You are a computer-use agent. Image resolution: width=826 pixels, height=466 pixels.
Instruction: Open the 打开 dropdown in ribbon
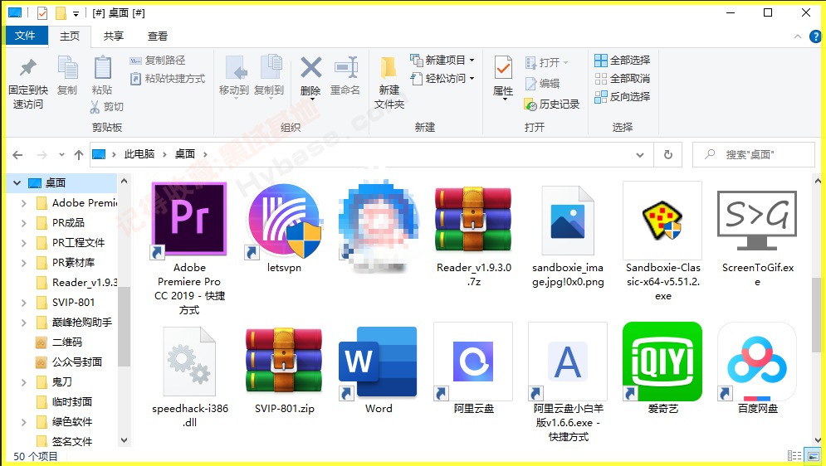[x=547, y=62]
